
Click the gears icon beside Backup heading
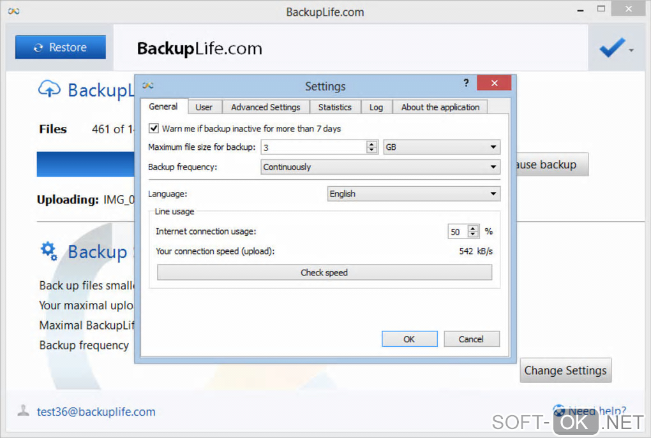(x=49, y=251)
